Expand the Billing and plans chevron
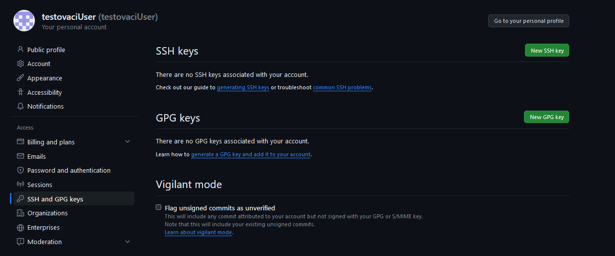Screen dimensions: 615x256 pyautogui.click(x=127, y=142)
